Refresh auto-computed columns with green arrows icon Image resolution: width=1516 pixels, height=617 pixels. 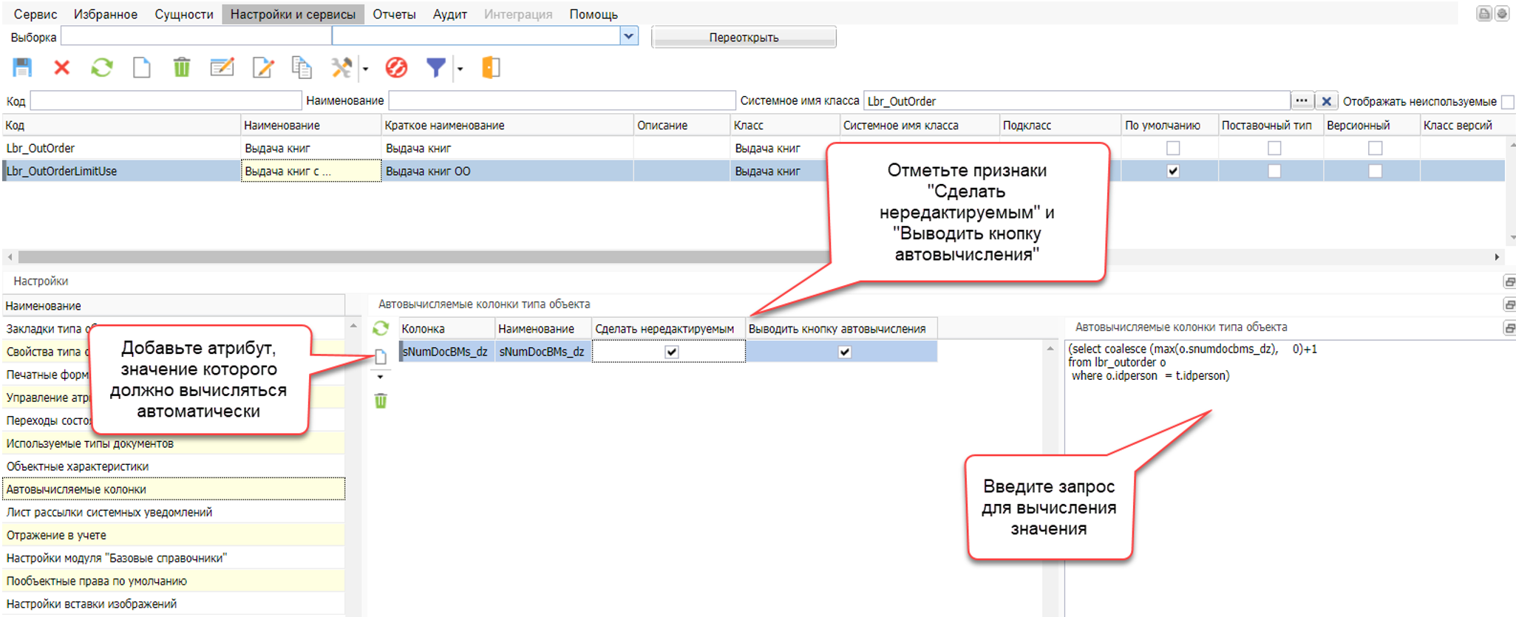click(x=381, y=329)
